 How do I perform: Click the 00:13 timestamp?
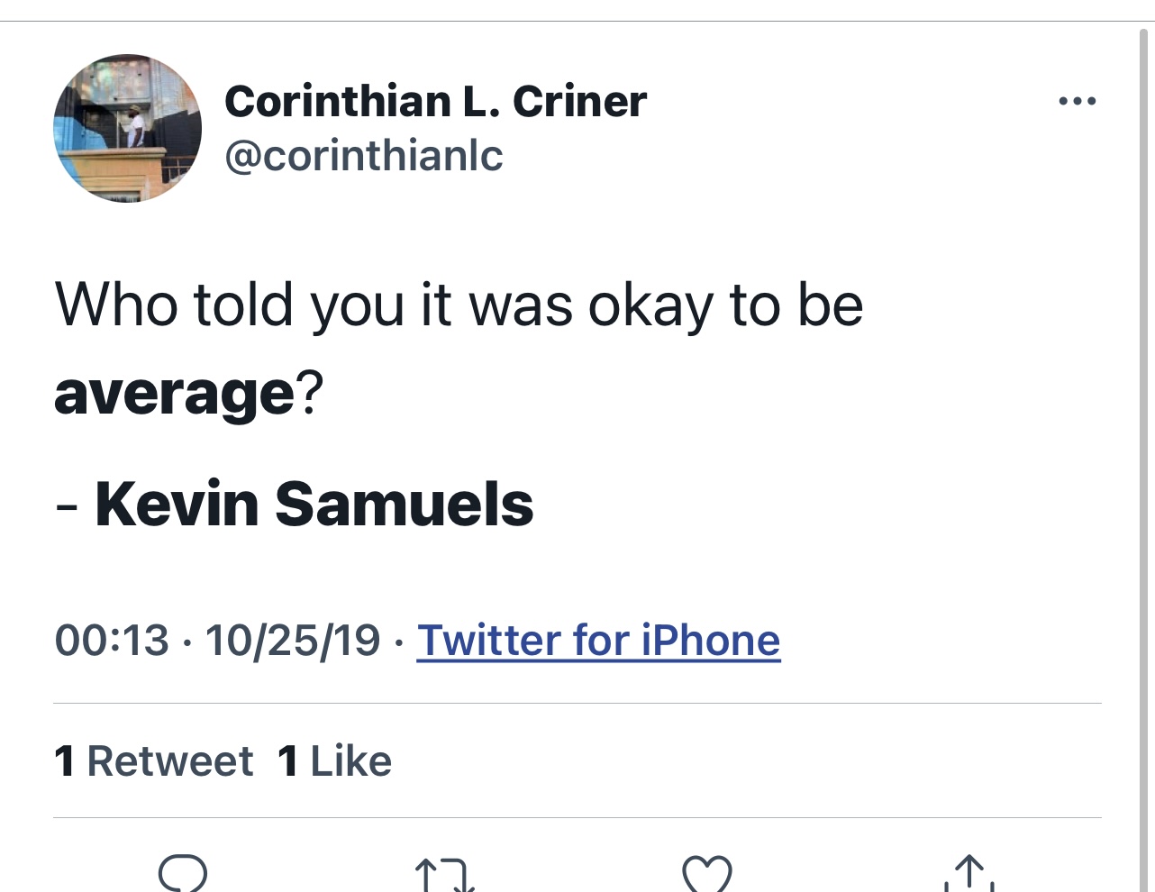pyautogui.click(x=112, y=641)
